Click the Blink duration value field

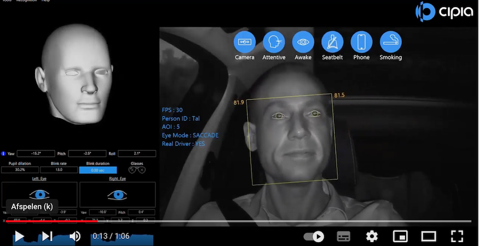[98, 170]
